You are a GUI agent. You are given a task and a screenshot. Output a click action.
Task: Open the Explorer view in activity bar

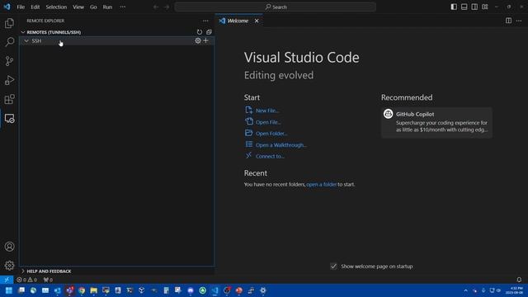(x=9, y=23)
